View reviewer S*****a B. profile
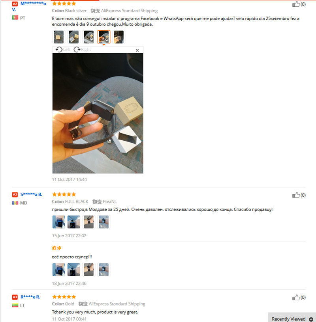 [x=31, y=194]
